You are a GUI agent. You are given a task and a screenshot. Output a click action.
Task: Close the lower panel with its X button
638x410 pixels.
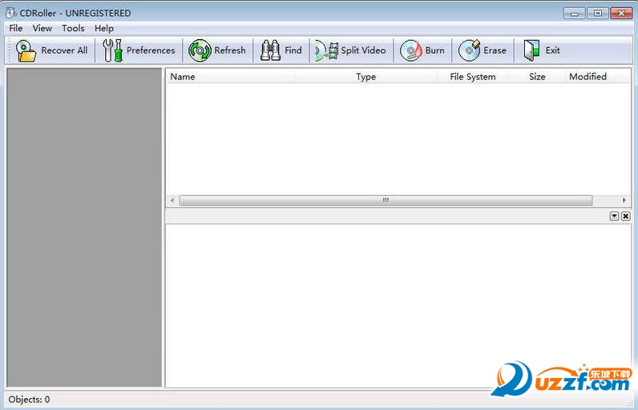pyautogui.click(x=626, y=216)
